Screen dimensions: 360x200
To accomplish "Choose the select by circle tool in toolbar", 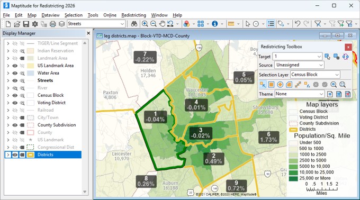I will (256, 24).
